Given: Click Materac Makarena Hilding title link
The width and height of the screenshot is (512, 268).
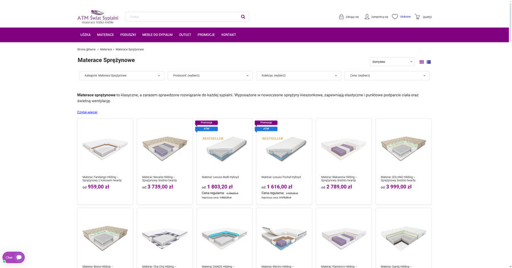Looking at the screenshot, I should 339,179.
